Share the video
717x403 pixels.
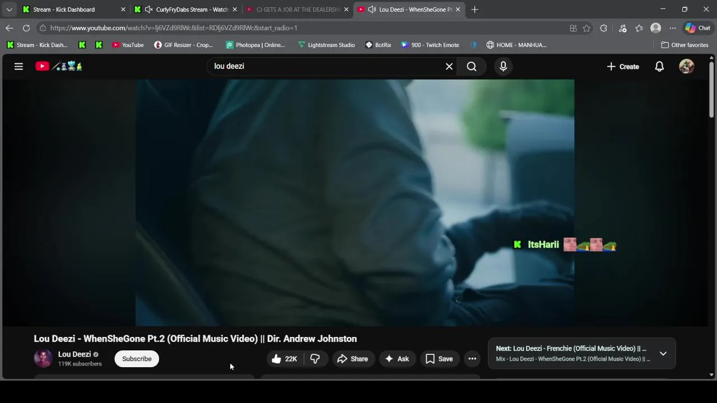tap(353, 359)
